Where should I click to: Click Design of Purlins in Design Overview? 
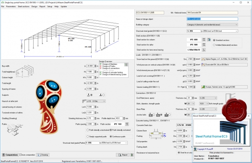pos(109,66)
